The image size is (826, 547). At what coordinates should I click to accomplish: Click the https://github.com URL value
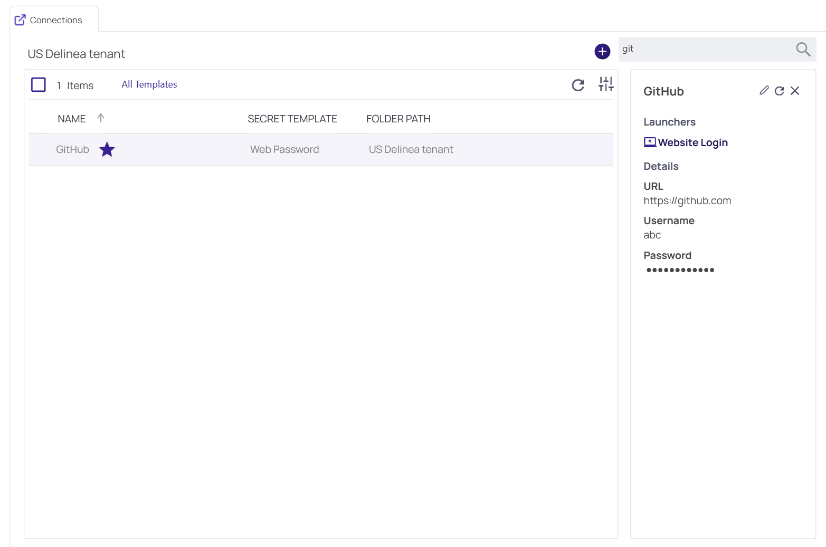coord(687,200)
